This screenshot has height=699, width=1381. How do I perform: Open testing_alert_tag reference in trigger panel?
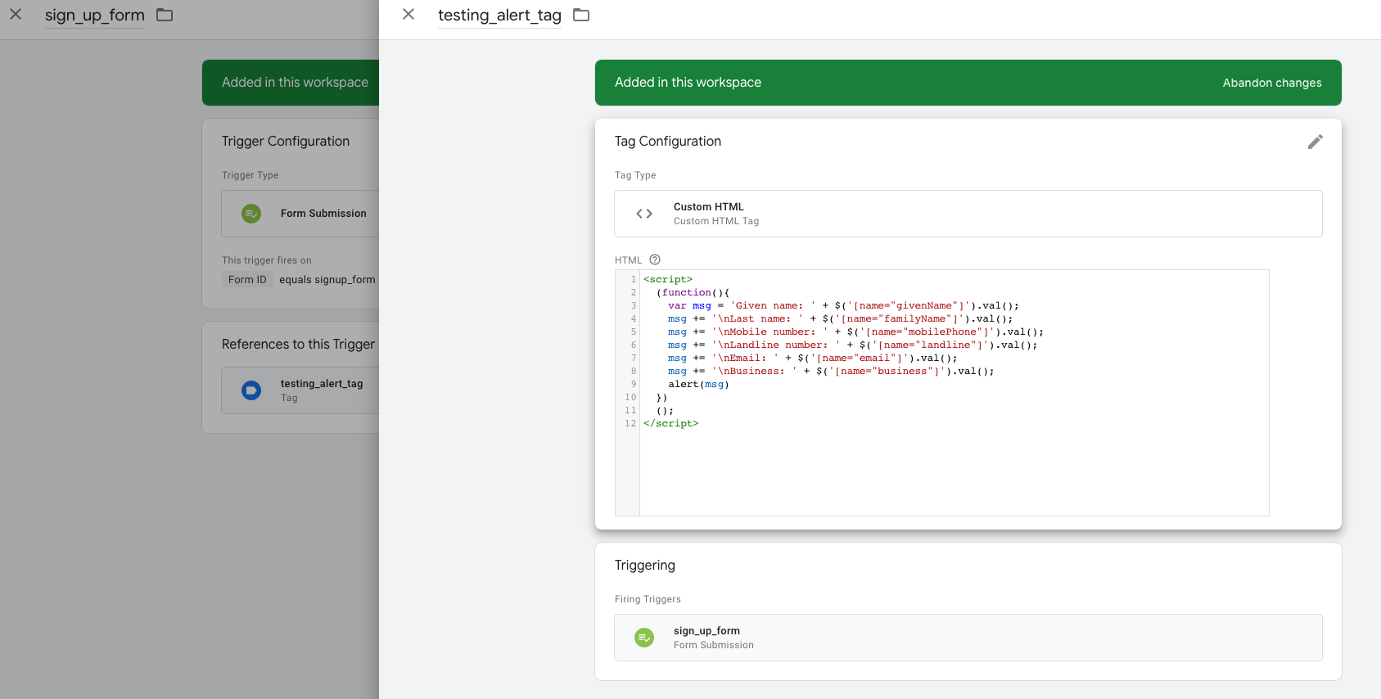pyautogui.click(x=300, y=390)
